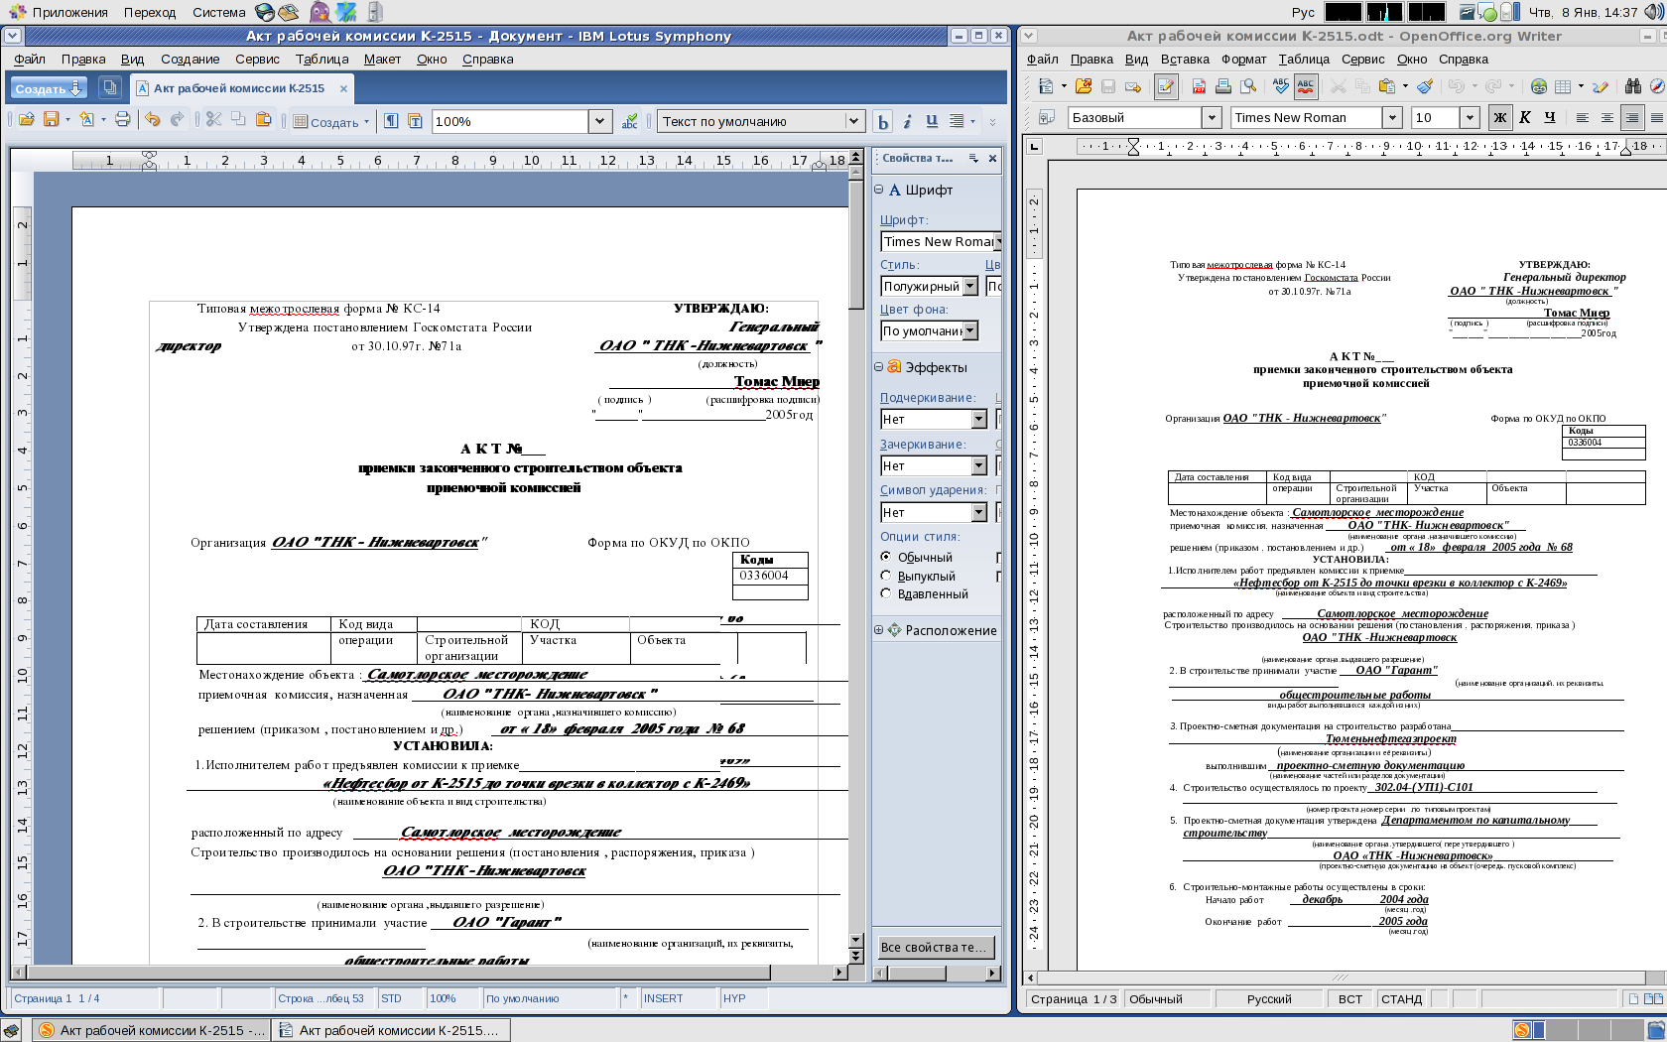This screenshot has width=1667, height=1042.
Task: Collapse the 'Эффекты' section in properties panel
Action: point(878,367)
